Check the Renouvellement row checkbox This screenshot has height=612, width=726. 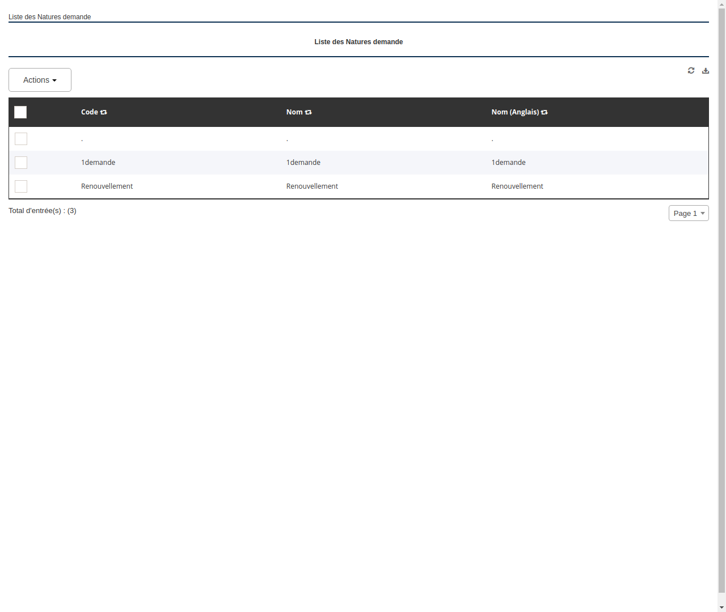tap(21, 186)
